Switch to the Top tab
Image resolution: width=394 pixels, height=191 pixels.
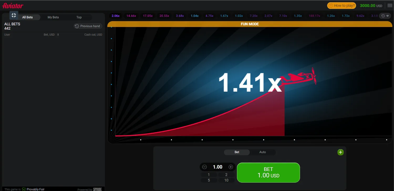click(79, 17)
